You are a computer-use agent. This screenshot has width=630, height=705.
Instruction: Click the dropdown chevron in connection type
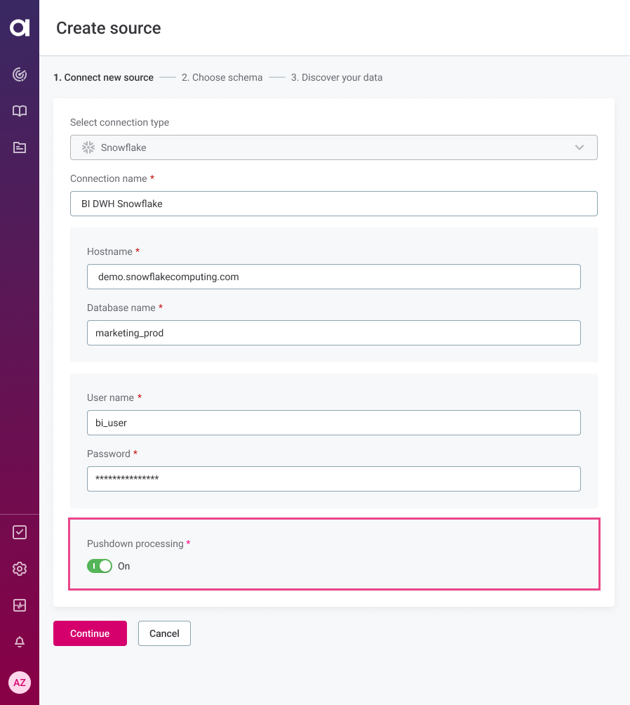[579, 147]
